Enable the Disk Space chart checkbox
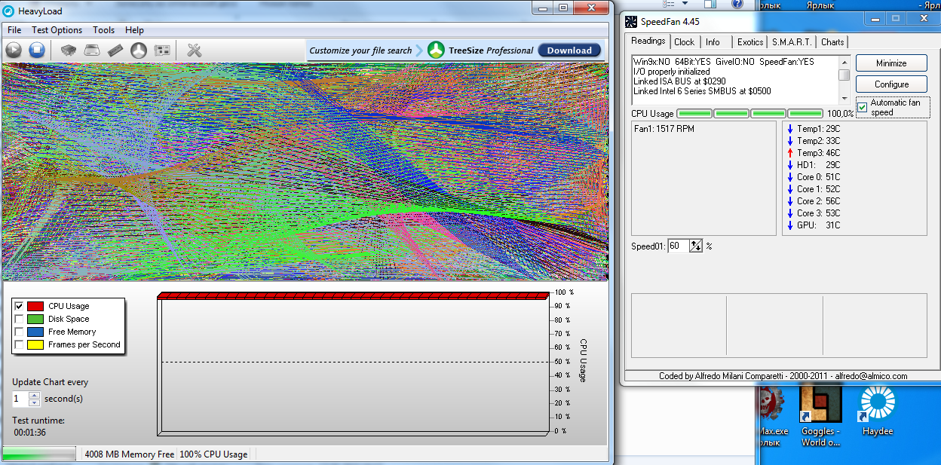The image size is (941, 465). point(19,319)
